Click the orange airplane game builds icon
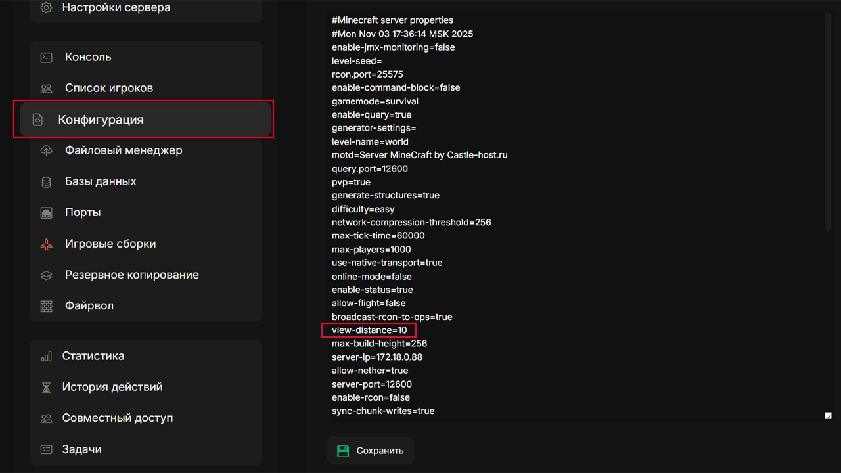Image resolution: width=841 pixels, height=473 pixels. (x=46, y=244)
